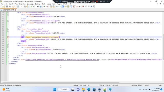Image resolution: width=164 pixels, height=92 pixels.
Task: Toggle show all characters
Action: (x=60, y=7)
